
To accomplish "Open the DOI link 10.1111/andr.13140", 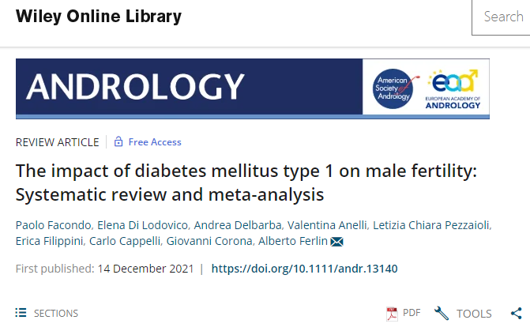I will click(x=304, y=269).
